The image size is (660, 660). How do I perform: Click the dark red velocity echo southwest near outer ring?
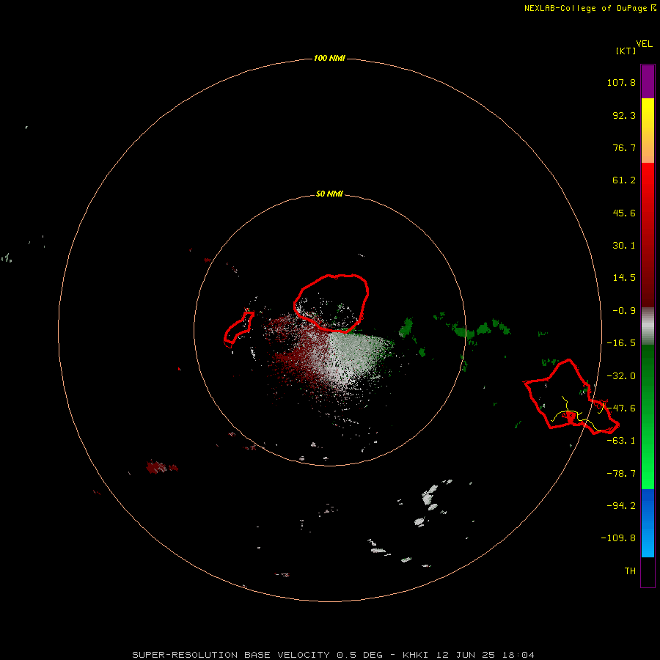coord(161,467)
